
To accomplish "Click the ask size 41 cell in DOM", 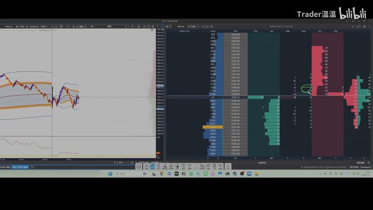I will pyautogui.click(x=327, y=48).
